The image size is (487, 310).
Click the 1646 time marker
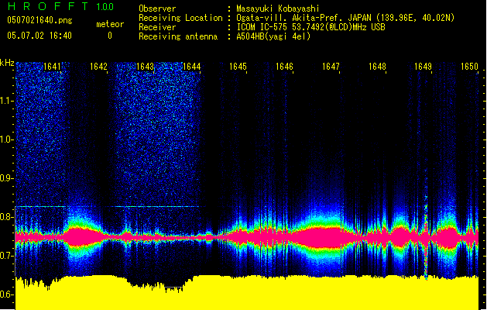click(x=284, y=67)
